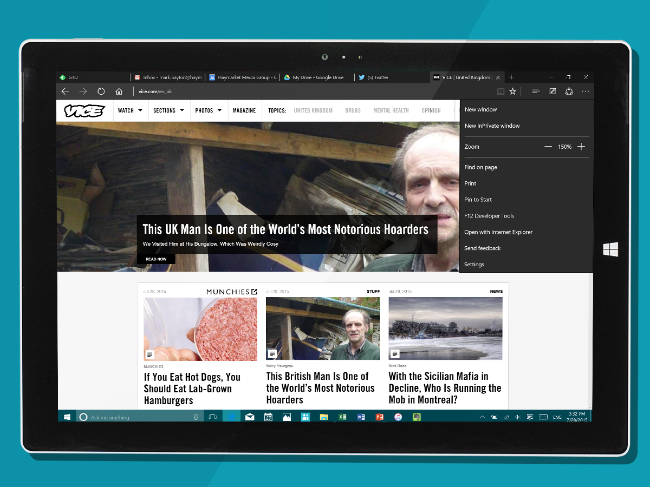
Task: Close the VICE United Kingdom tab
Action: [x=498, y=77]
